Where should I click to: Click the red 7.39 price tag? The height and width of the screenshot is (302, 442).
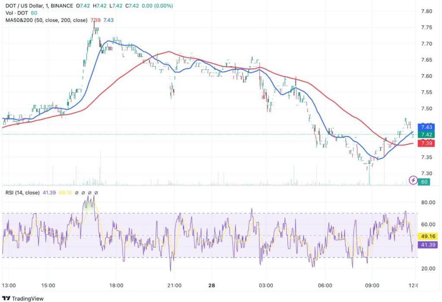(x=426, y=143)
